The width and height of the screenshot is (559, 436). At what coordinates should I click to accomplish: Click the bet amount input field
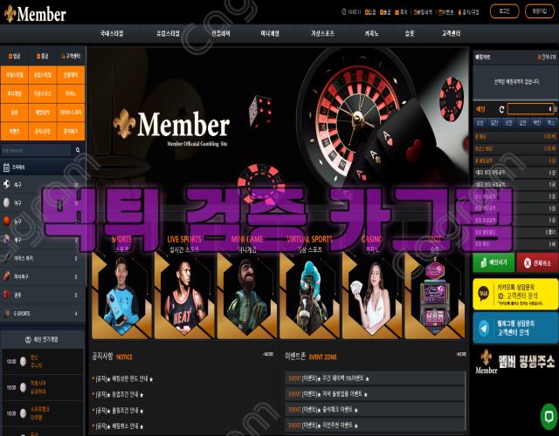[532, 109]
